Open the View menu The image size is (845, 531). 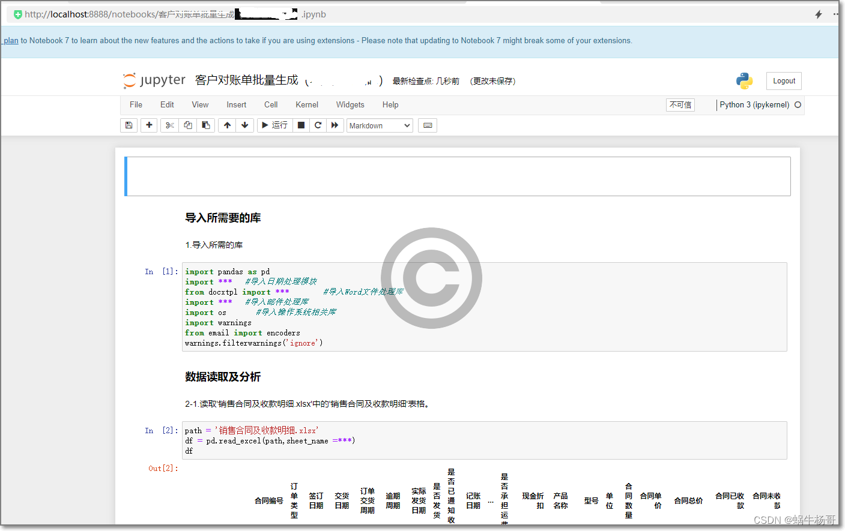(x=200, y=105)
